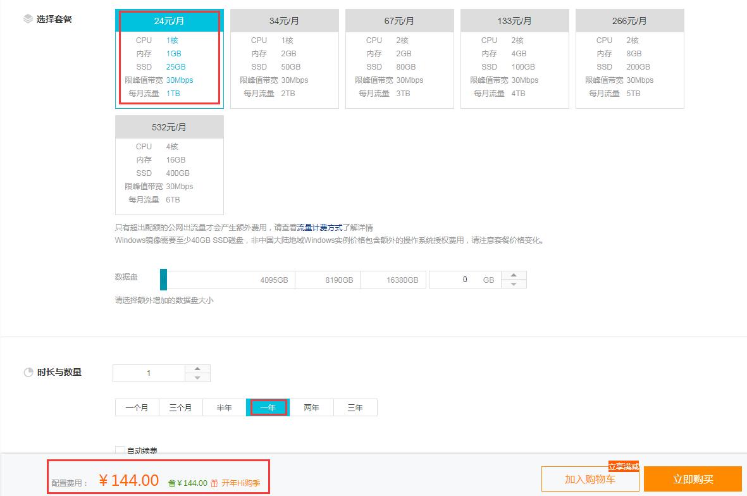Add to cart with 加入购物车
Viewport: 747px width, 496px height.
coord(590,480)
